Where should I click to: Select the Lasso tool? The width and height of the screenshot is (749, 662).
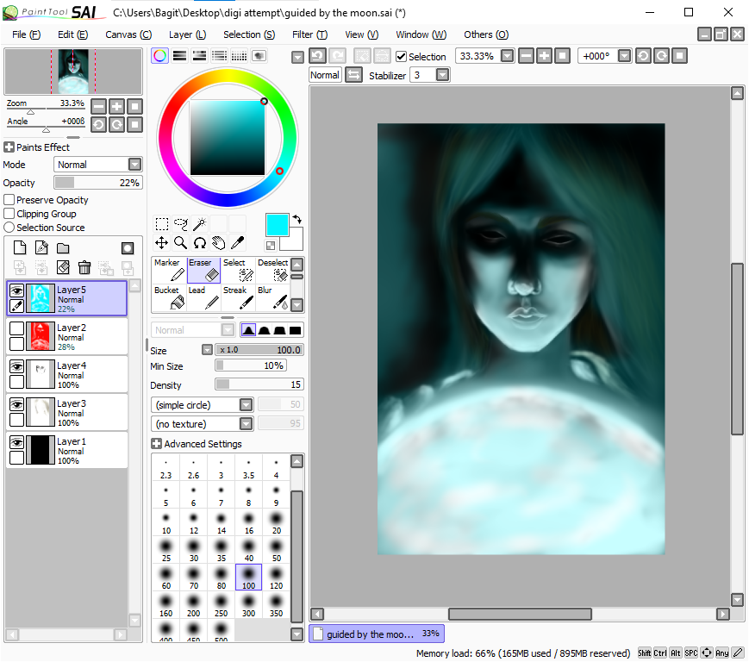[x=180, y=223]
